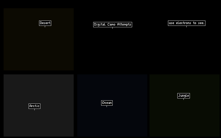Pick the gray Arctic camo swatch
Screen dimensions: 221x138
coord(39,105)
